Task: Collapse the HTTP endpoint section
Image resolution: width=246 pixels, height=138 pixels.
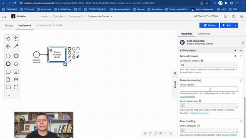Action: point(241,50)
